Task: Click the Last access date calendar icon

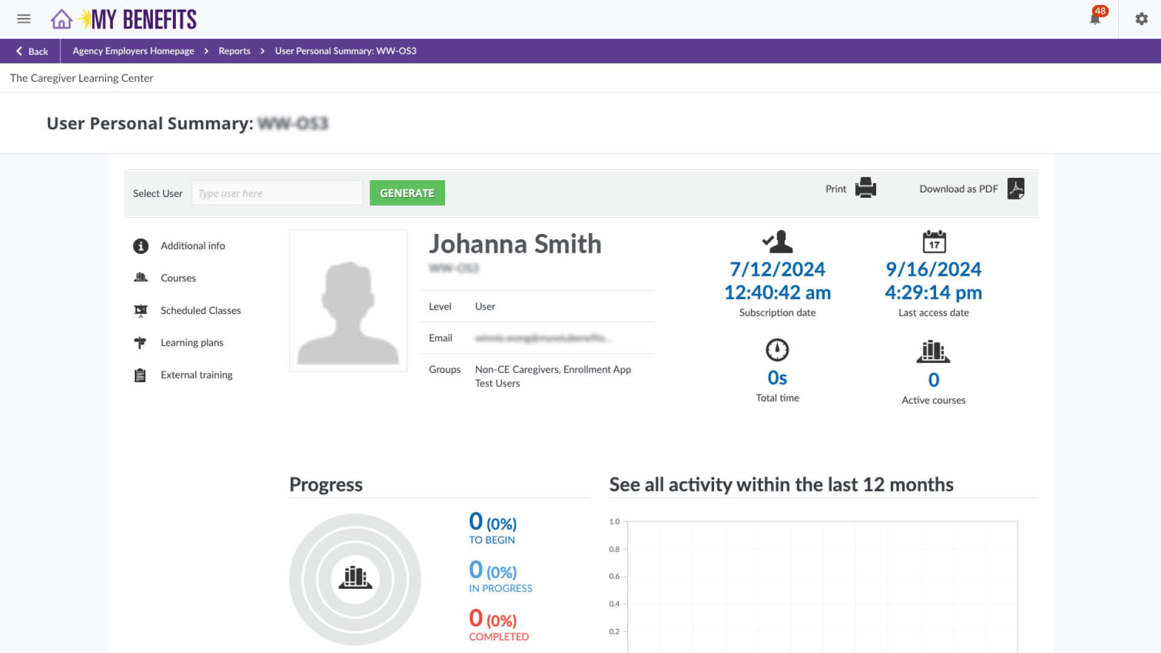Action: (x=933, y=242)
